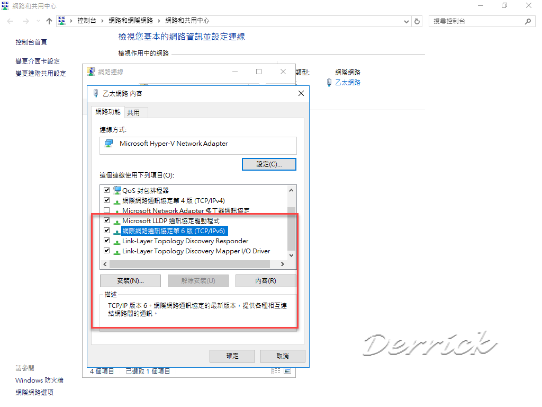Switch 網路連線 window to details view icon
This screenshot has width=542, height=407.
[x=276, y=371]
